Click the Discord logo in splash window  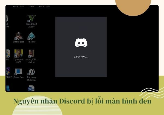(81, 42)
